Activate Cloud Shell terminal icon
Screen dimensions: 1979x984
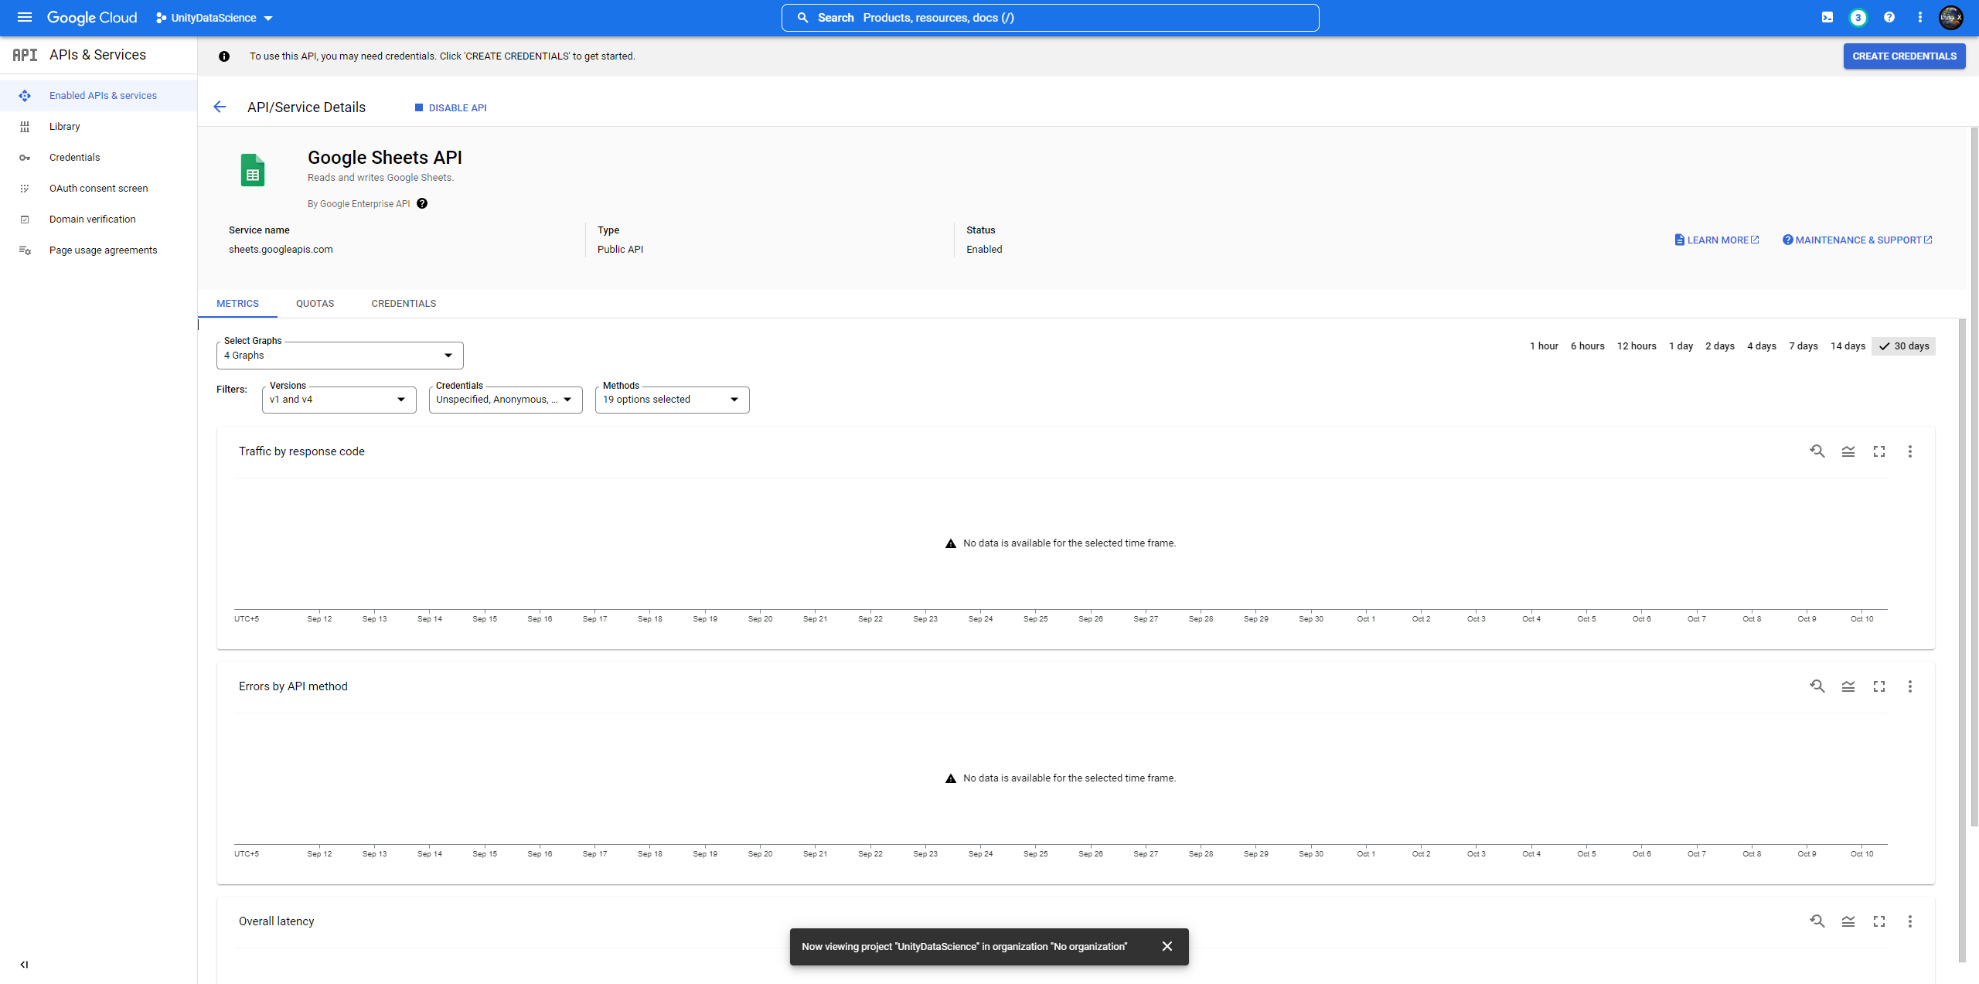point(1827,17)
